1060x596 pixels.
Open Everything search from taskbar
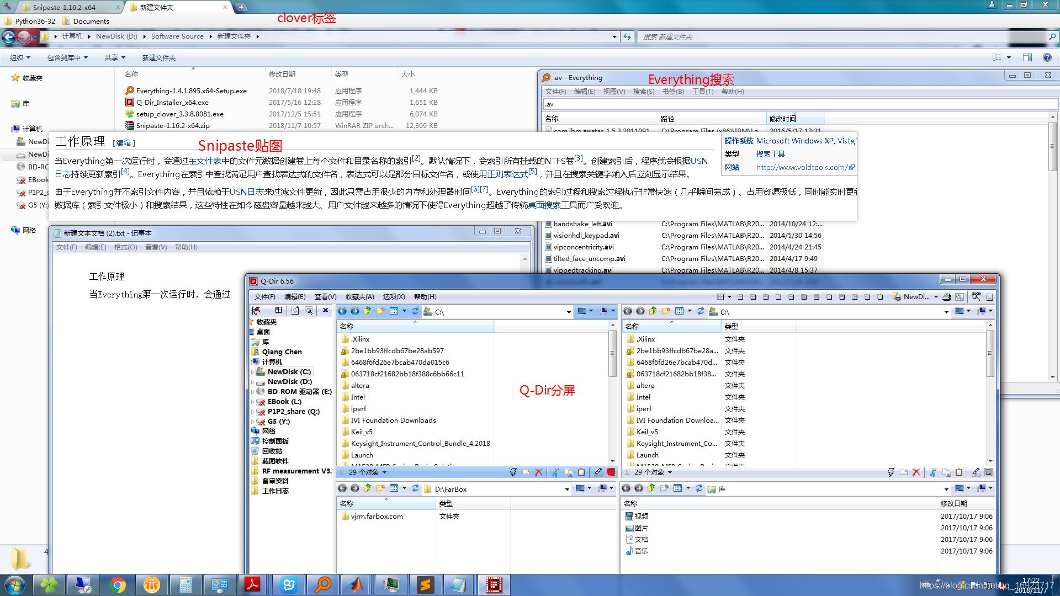pyautogui.click(x=323, y=584)
